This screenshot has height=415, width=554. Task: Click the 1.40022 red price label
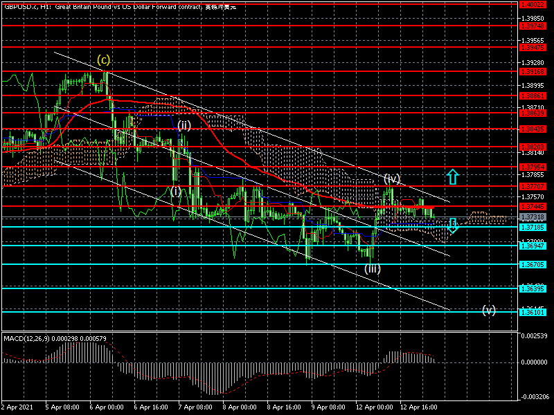tap(533, 5)
